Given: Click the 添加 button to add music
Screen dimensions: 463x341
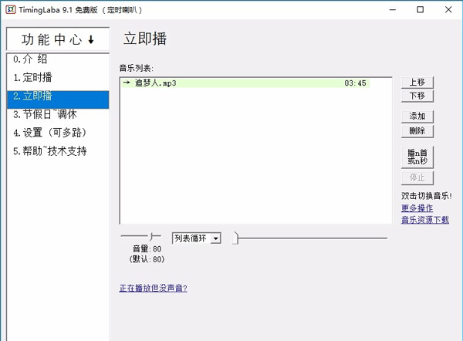Looking at the screenshot, I should (417, 116).
